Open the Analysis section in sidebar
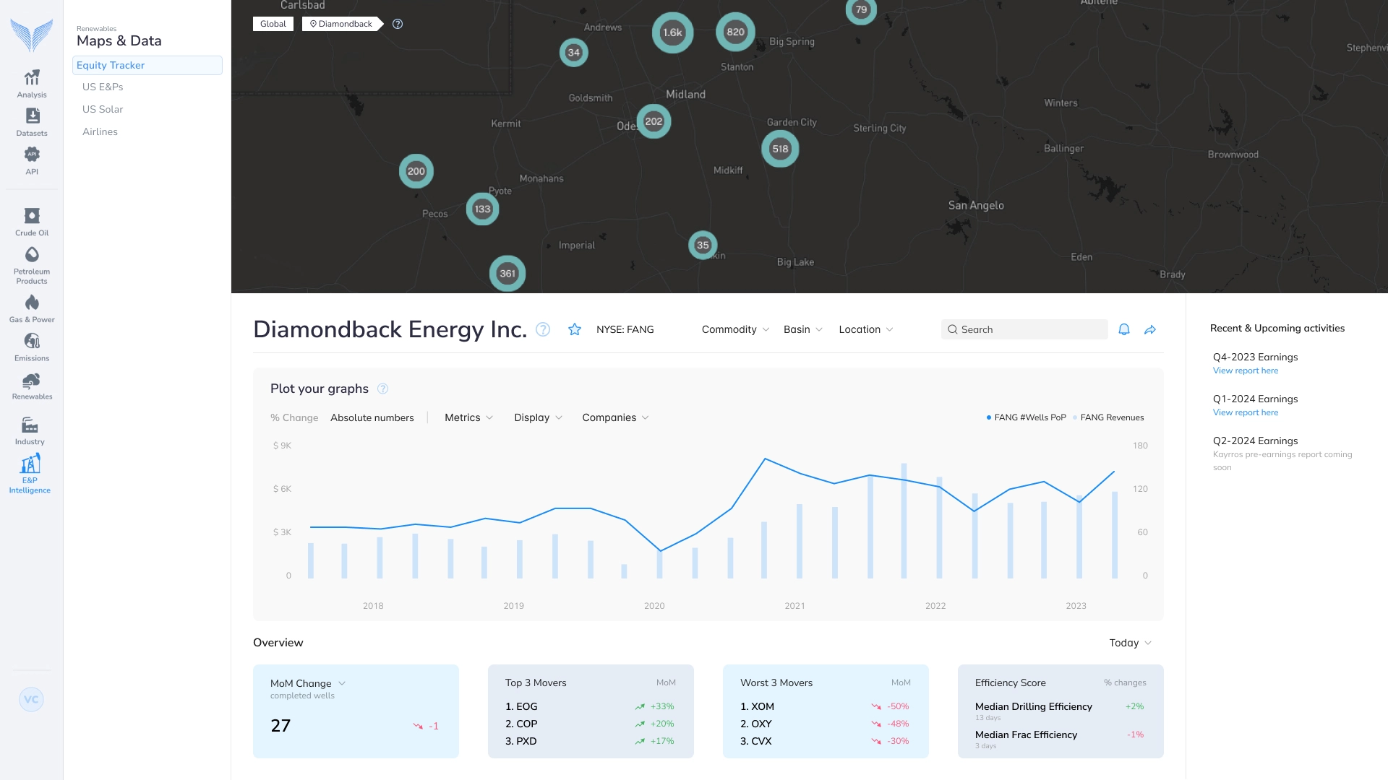Image resolution: width=1388 pixels, height=780 pixels. coord(32,84)
